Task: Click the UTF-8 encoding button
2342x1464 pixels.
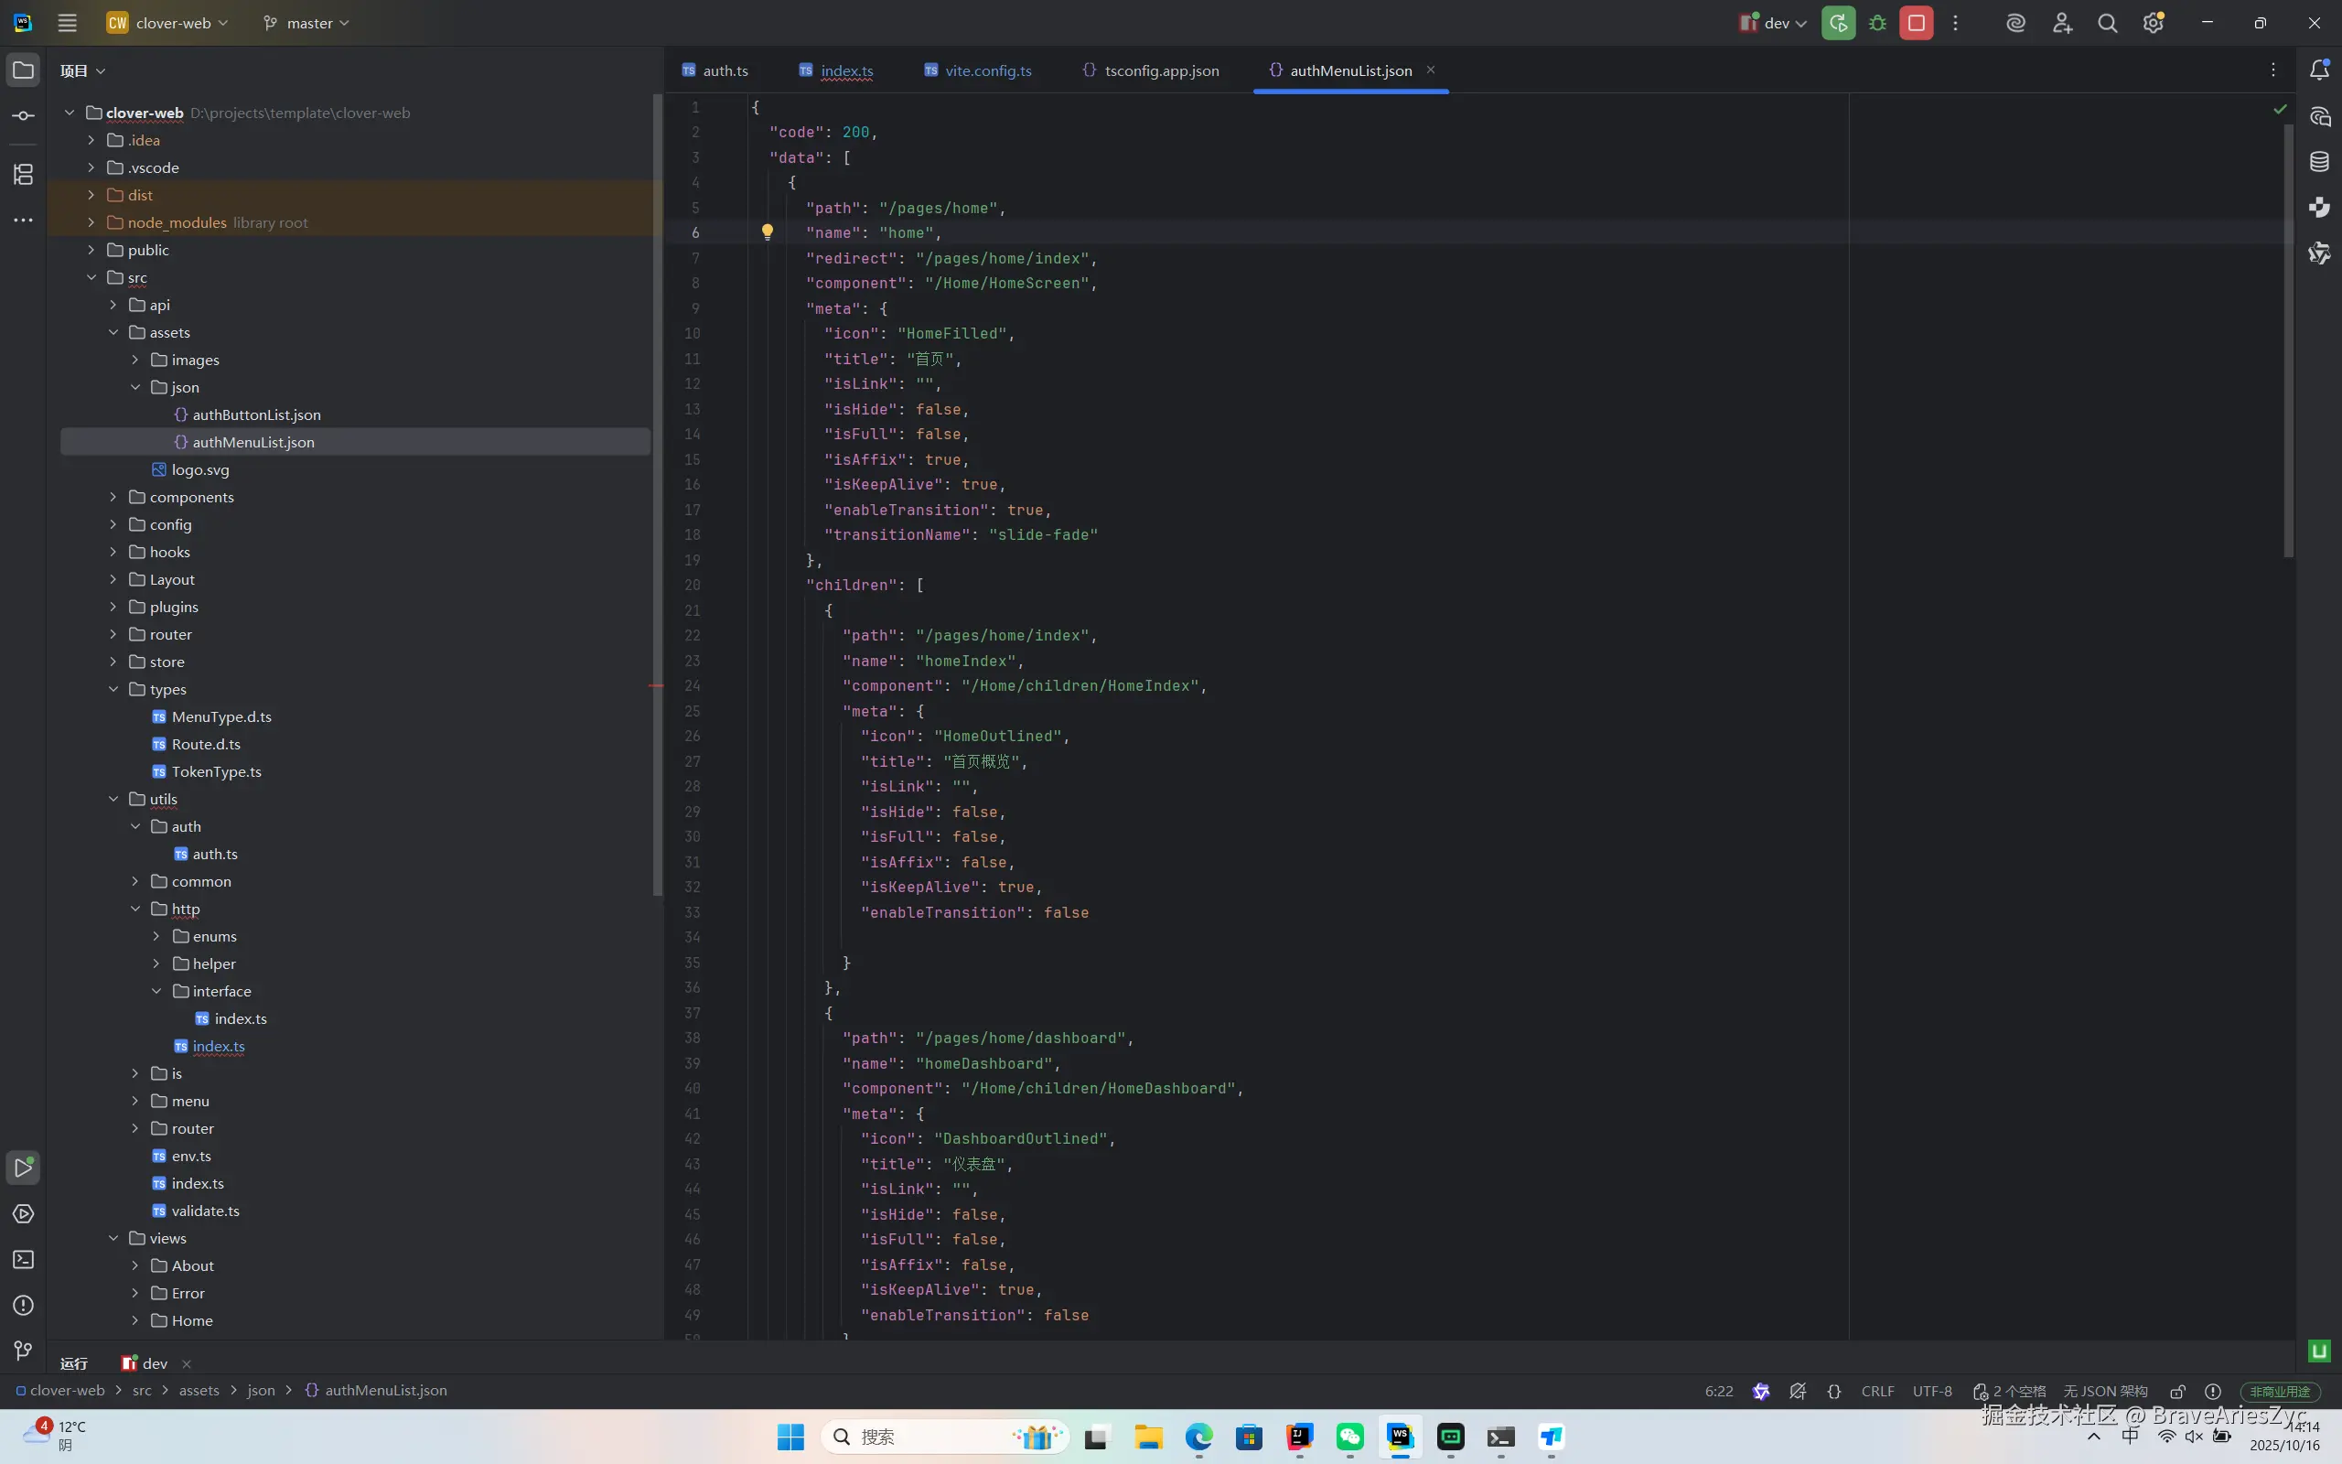Action: click(1931, 1392)
